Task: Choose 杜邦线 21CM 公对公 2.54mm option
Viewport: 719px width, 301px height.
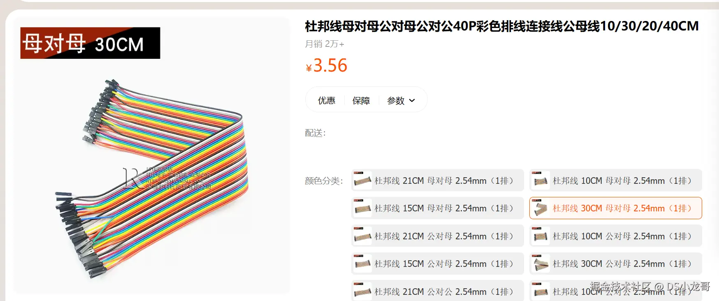Action: coord(438,291)
